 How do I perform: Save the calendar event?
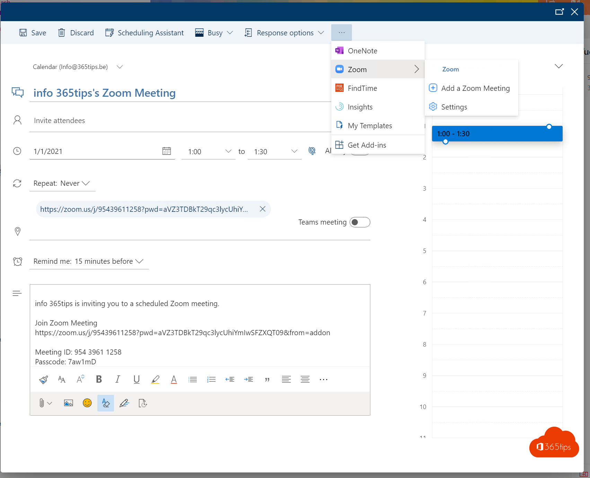(33, 33)
